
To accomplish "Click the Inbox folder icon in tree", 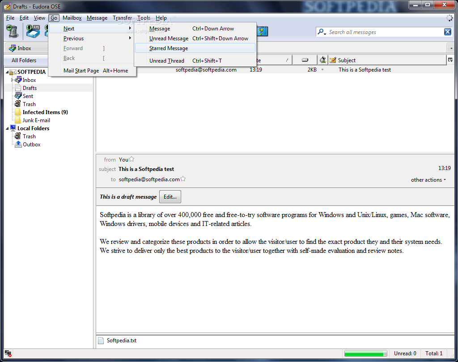I will point(18,80).
